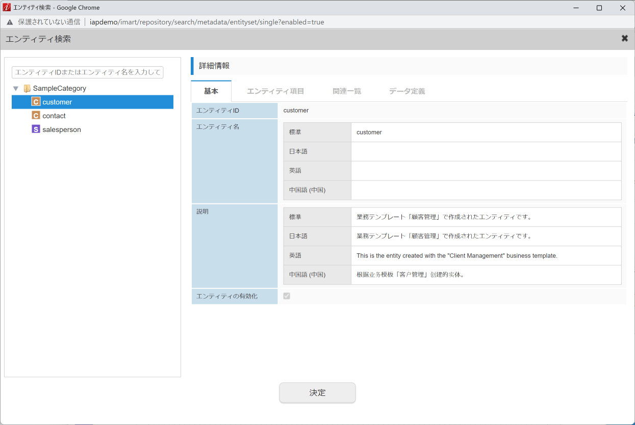Select the 基本 tab
The height and width of the screenshot is (425, 635).
coord(211,91)
